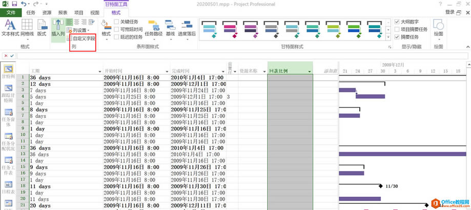The height and width of the screenshot is (210, 471).
Task: Open the 版式 layout tool
Action: (42, 28)
